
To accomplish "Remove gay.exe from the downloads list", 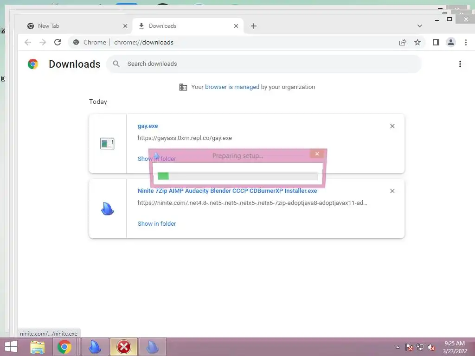I will (x=392, y=126).
